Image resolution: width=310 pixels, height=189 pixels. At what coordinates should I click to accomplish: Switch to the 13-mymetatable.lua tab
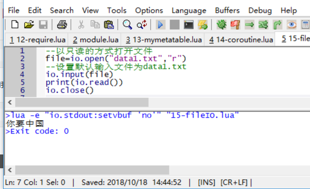164,40
